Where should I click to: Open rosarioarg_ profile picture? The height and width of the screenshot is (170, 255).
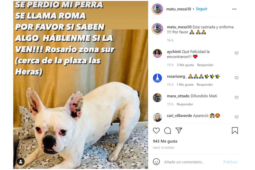(x=157, y=78)
